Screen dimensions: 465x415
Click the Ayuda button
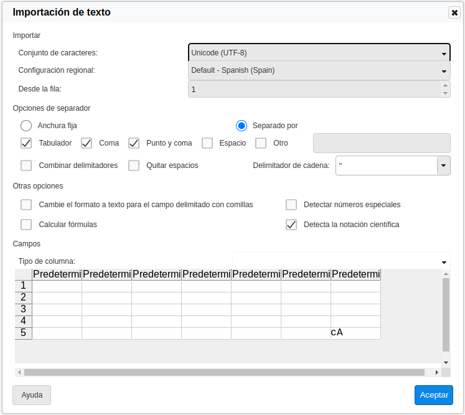(x=32, y=395)
